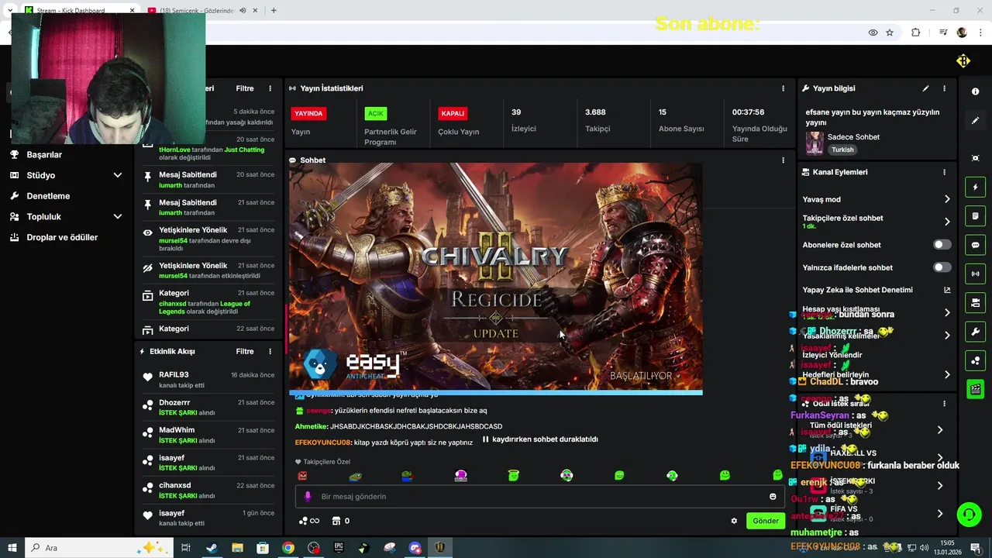Viewport: 992px width, 558px height.
Task: Toggle Yalnızca ifadelerle sohbet switch
Action: 942,267
